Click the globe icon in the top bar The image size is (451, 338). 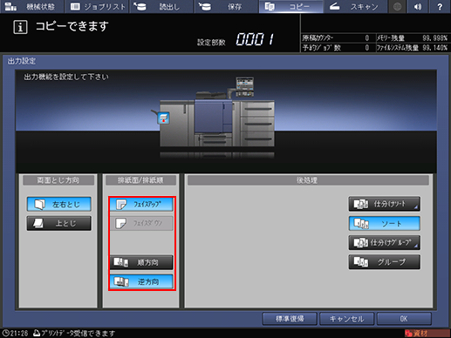pyautogui.click(x=398, y=6)
